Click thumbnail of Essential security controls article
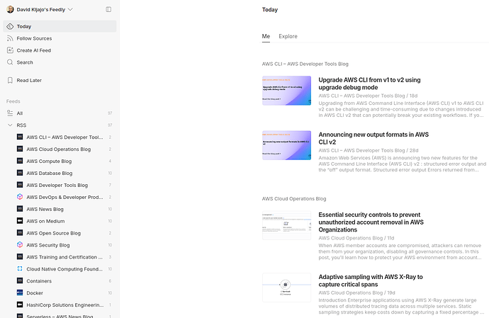The width and height of the screenshot is (489, 318). click(286, 225)
